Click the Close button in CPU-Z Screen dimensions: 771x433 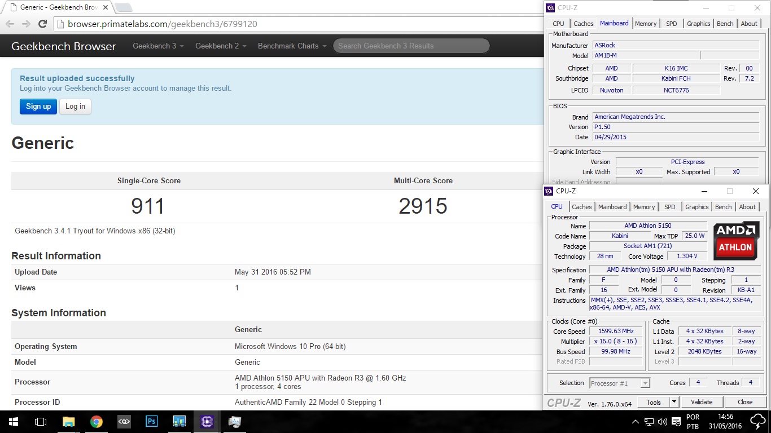coord(745,402)
